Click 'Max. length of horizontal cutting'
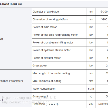 click(x=51, y=73)
